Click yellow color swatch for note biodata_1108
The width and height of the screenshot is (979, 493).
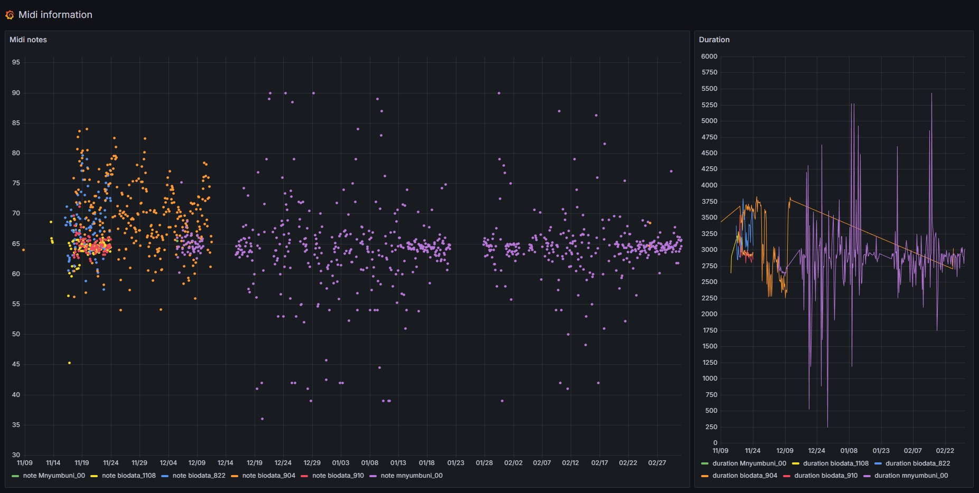tap(95, 476)
